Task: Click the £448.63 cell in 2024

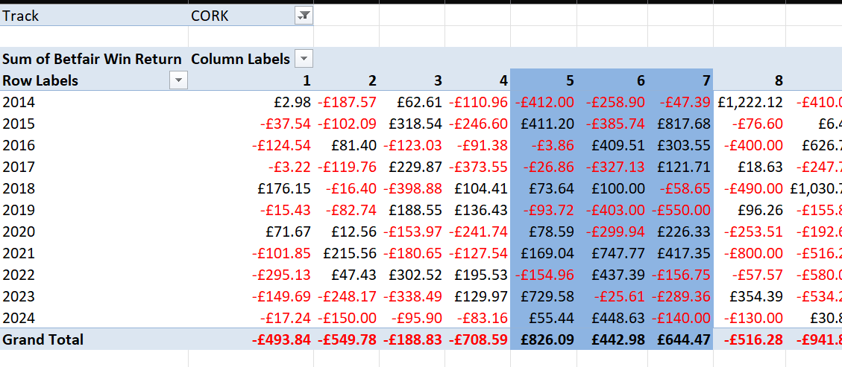Action: [x=612, y=318]
